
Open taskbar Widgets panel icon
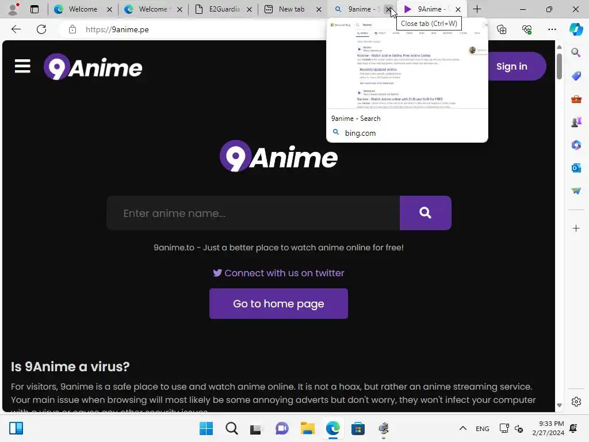[x=16, y=428]
